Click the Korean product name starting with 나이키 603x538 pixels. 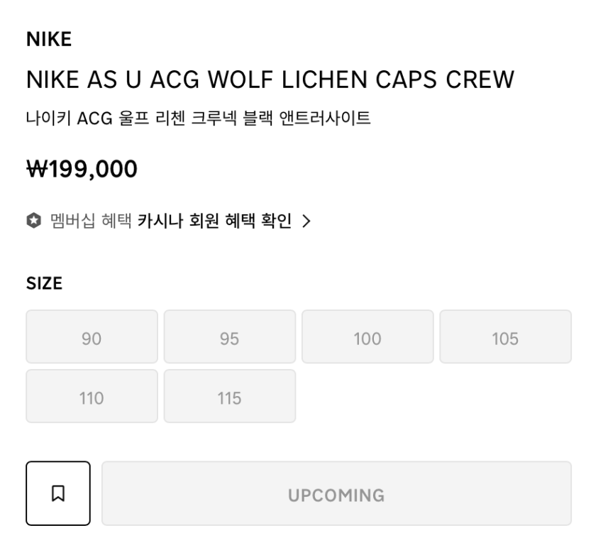click(x=198, y=118)
